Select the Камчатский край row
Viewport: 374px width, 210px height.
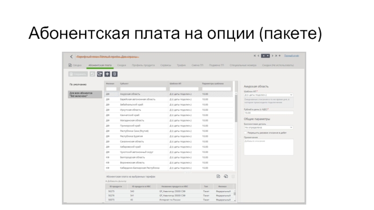[169, 115]
